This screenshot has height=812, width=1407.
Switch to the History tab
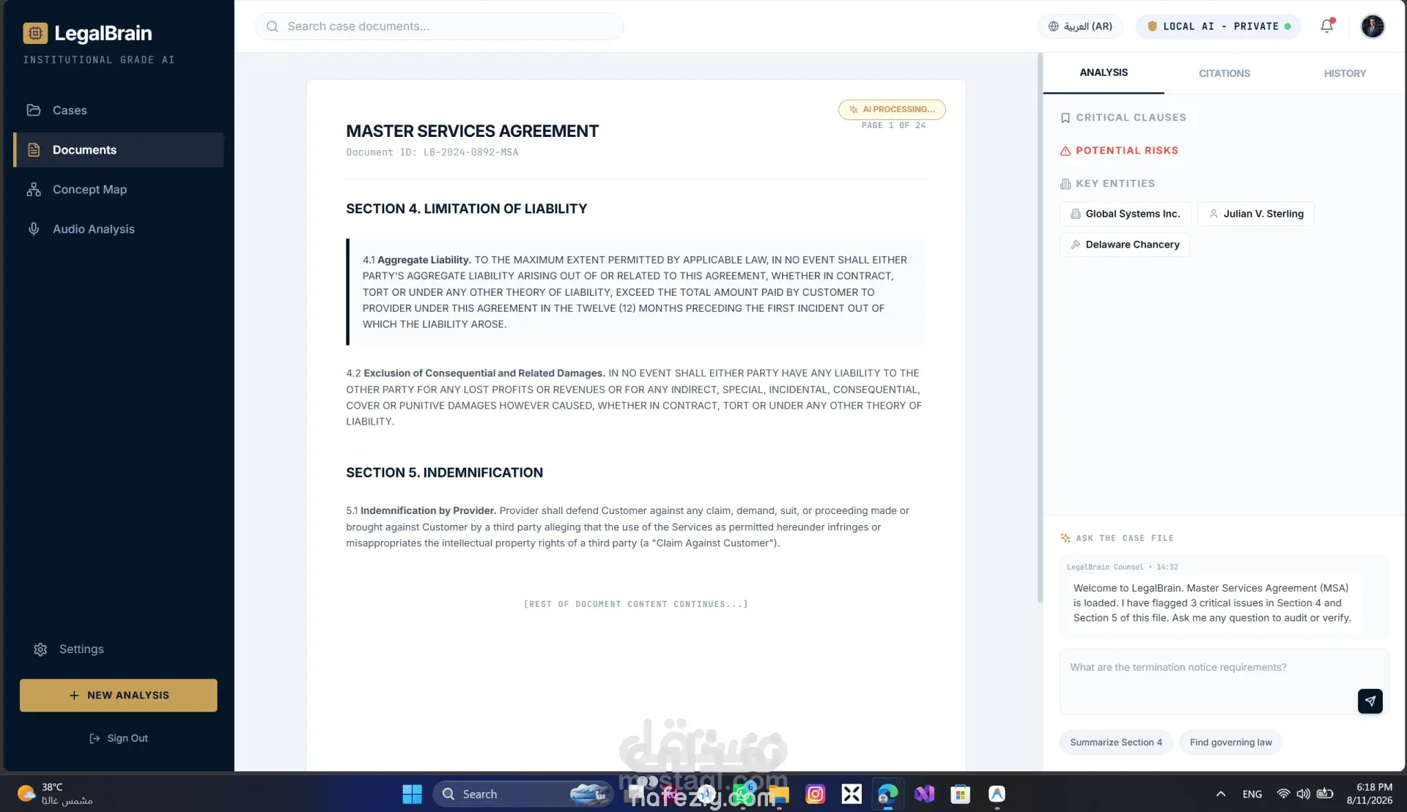click(1345, 73)
